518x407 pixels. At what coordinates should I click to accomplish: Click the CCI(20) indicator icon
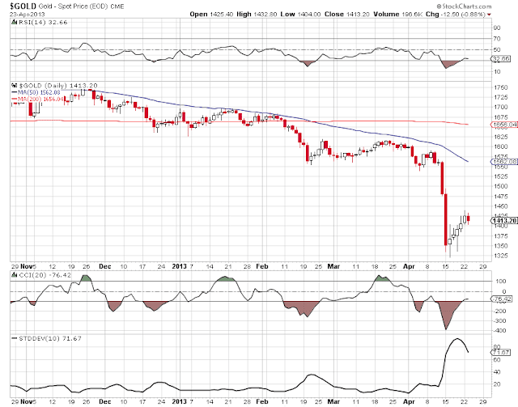coord(14,275)
